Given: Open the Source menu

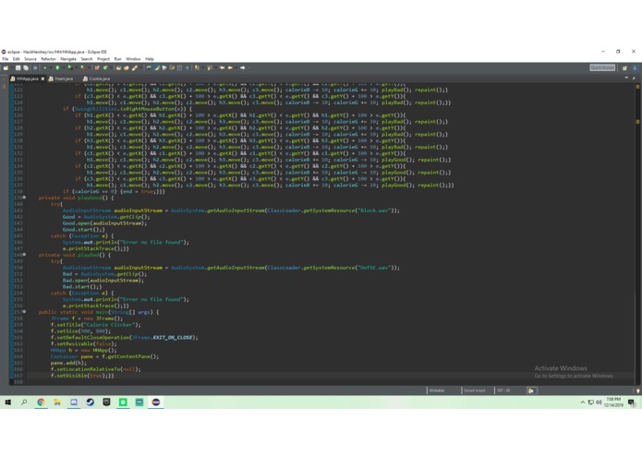Looking at the screenshot, I should (30, 59).
